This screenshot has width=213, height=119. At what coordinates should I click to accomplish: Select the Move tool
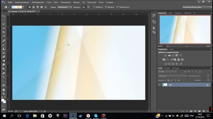click(x=4, y=16)
